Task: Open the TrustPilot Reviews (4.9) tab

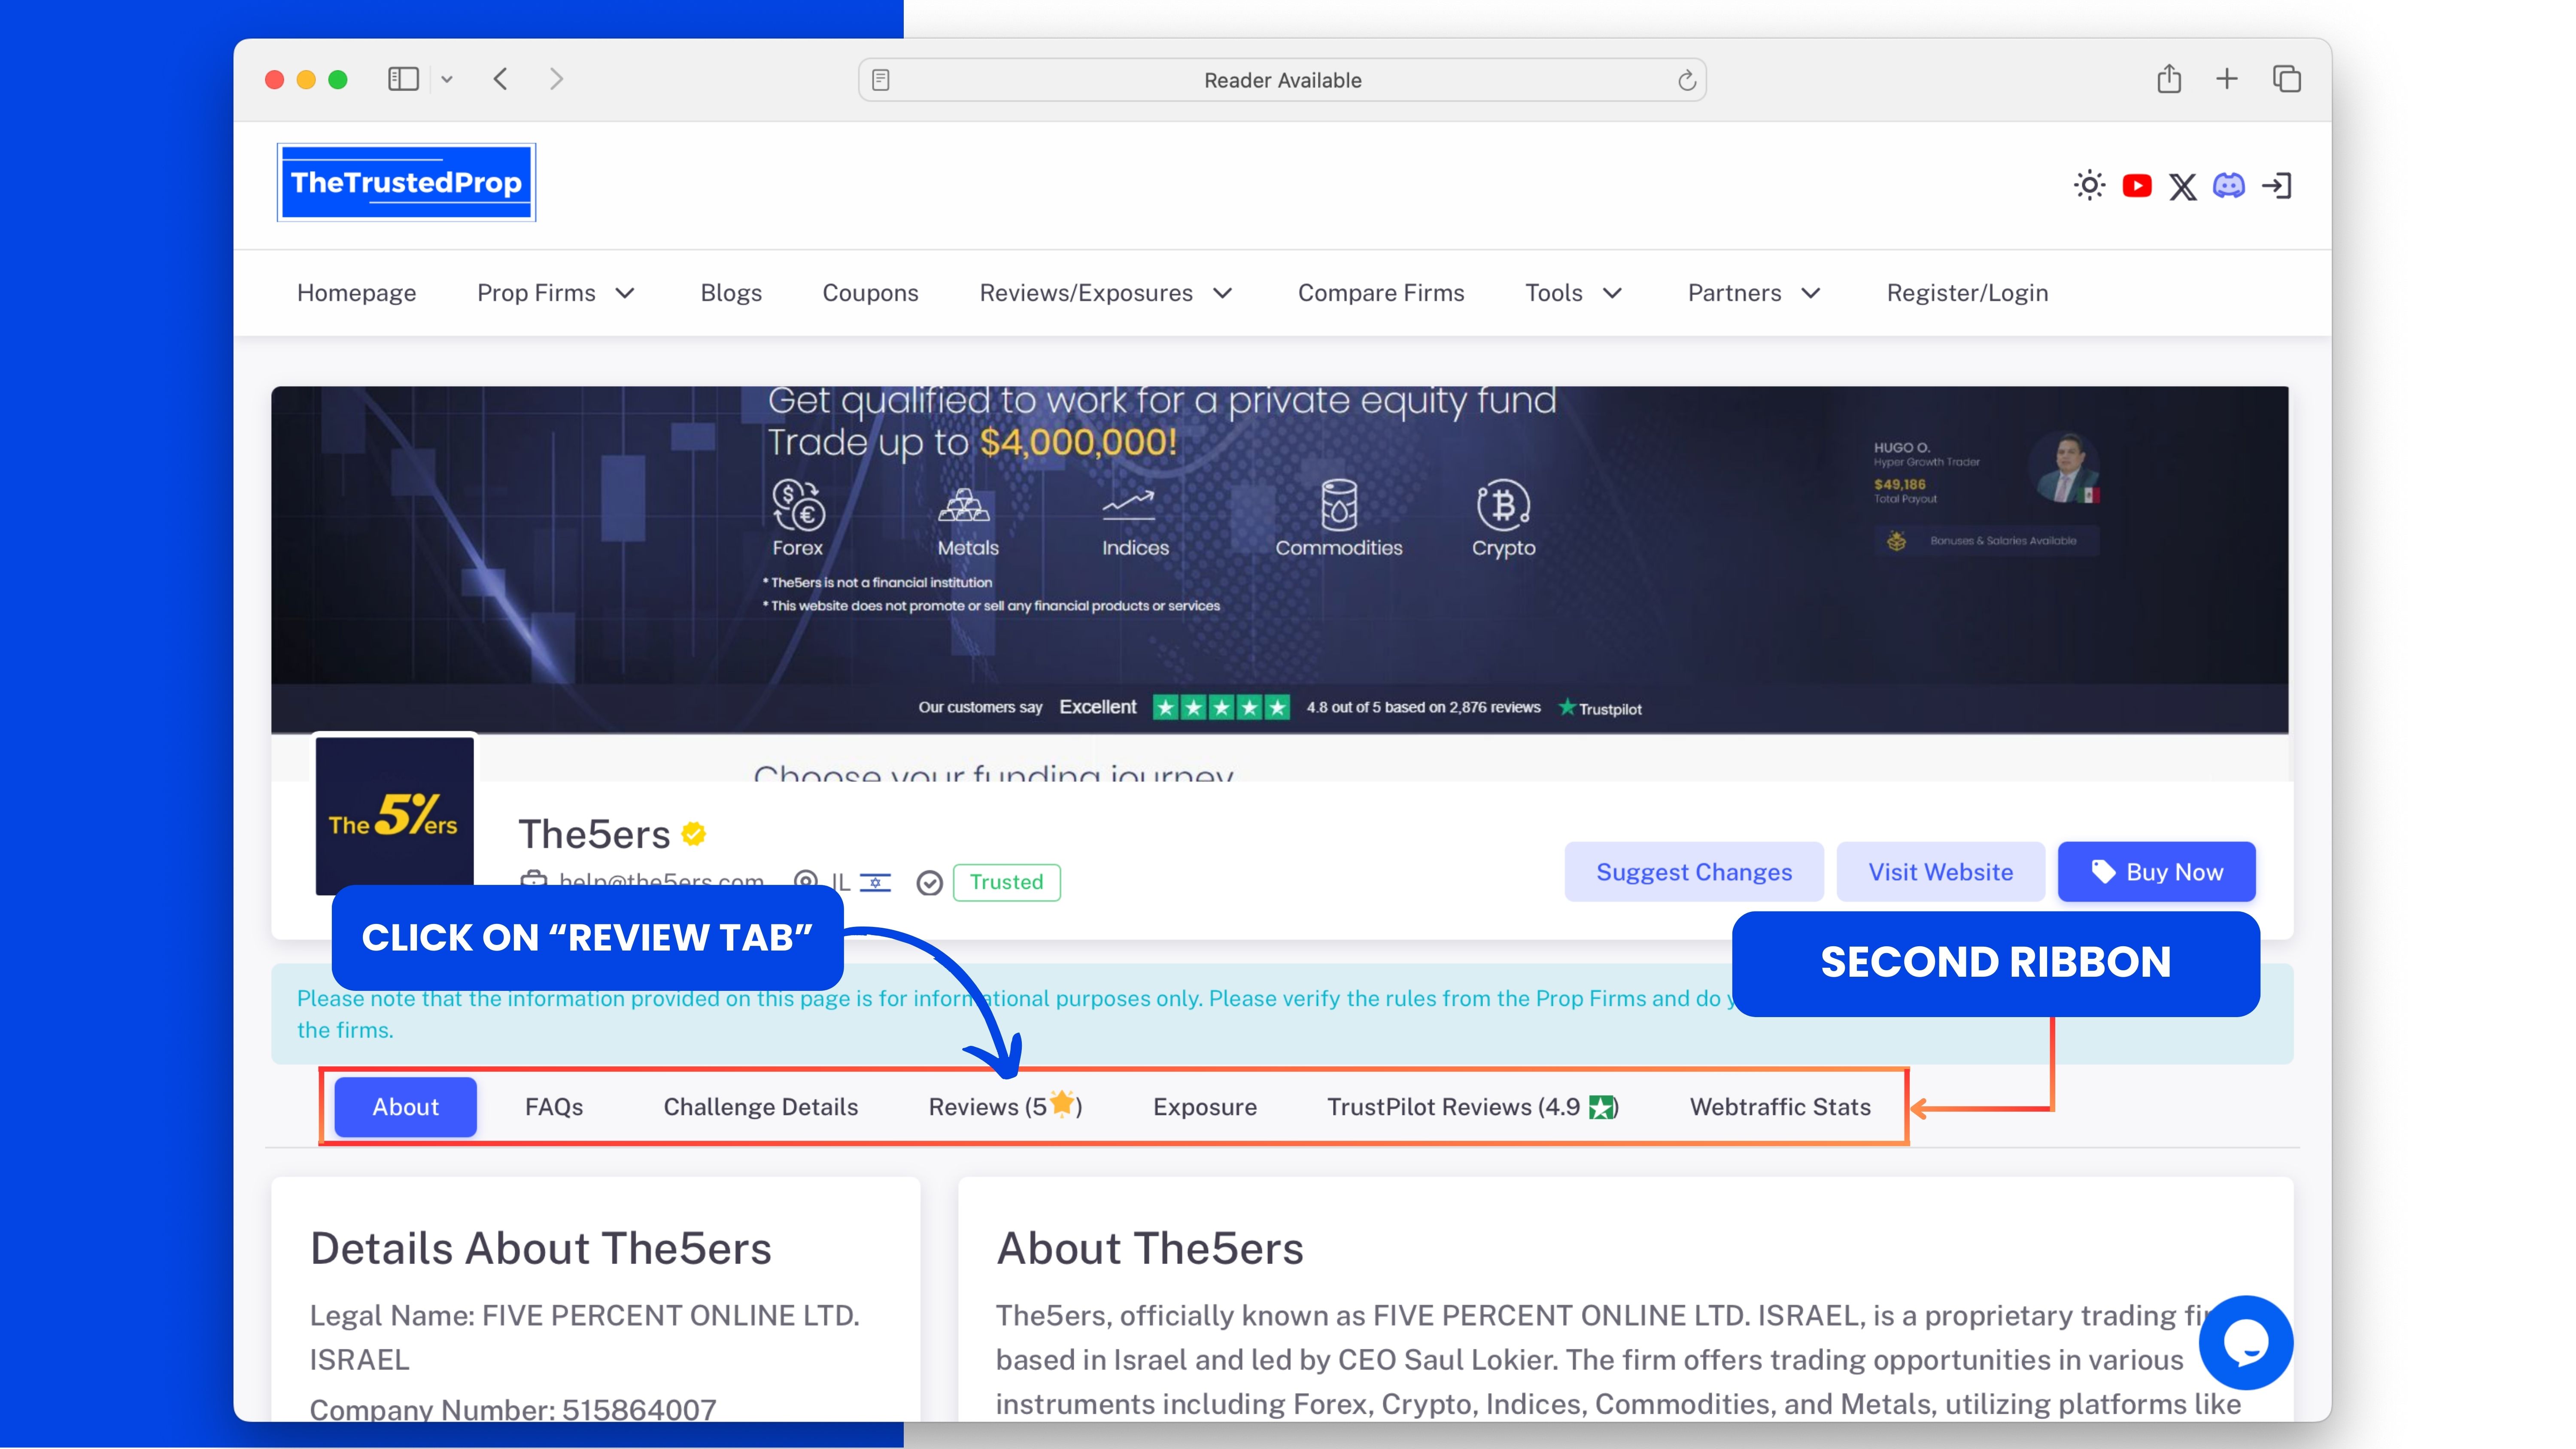Action: tap(1473, 1107)
